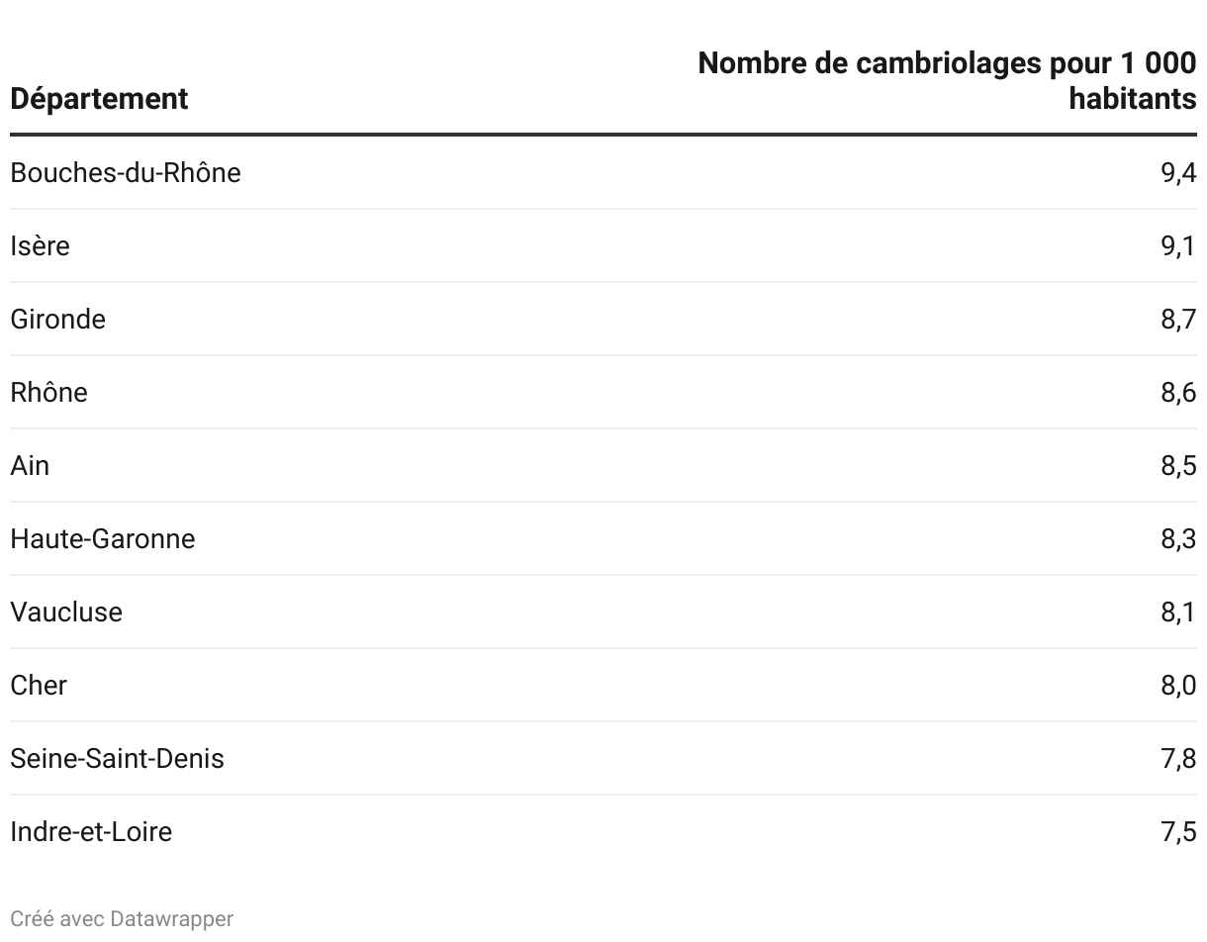The image size is (1207, 942).
Task: Select the Isère department name
Action: [40, 245]
